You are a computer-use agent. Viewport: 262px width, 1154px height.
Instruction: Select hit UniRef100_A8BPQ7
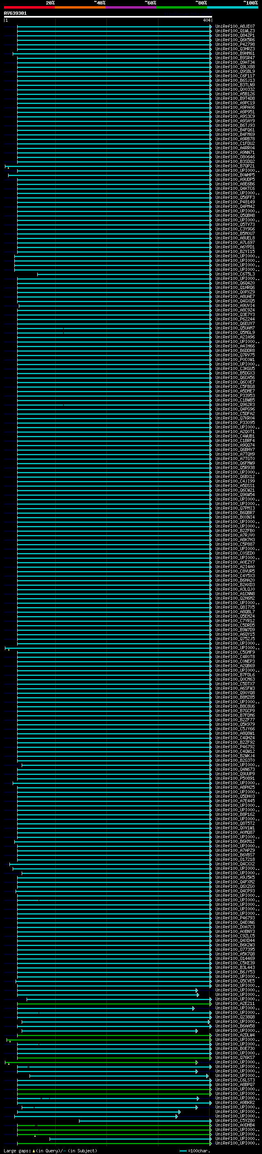click(235, 1084)
